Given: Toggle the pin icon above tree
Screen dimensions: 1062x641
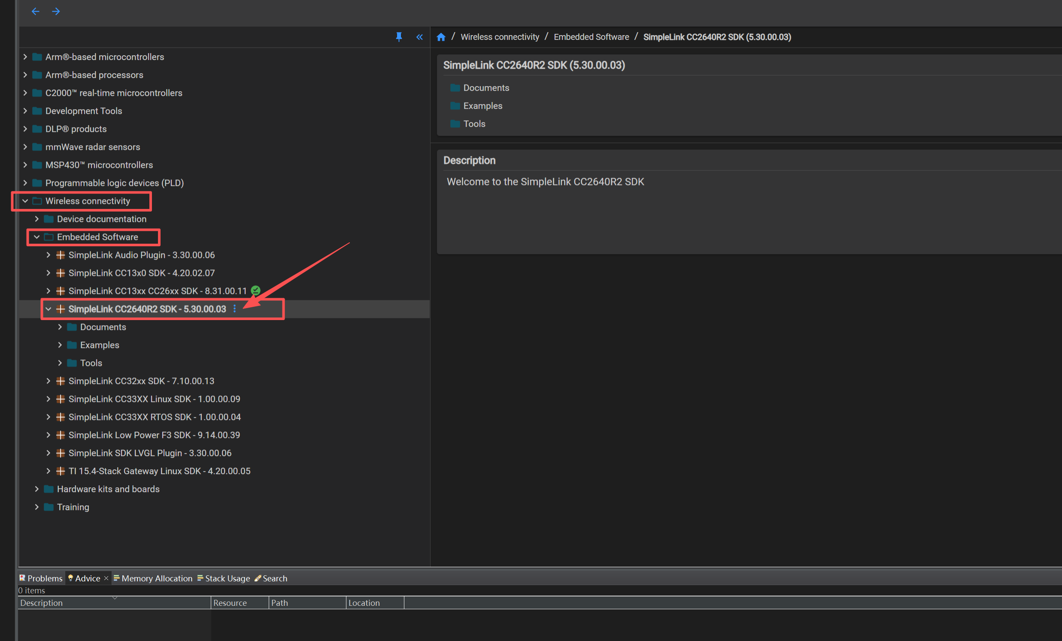Looking at the screenshot, I should click(399, 37).
